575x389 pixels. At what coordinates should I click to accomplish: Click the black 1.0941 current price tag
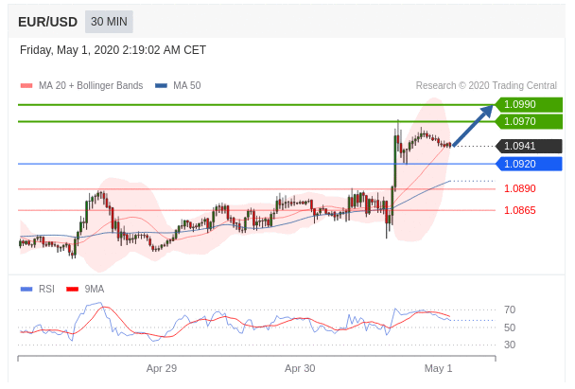tap(529, 146)
